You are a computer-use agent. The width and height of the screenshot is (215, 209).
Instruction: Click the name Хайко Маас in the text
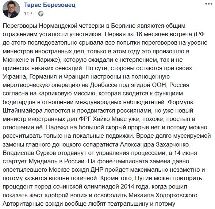point(110,119)
